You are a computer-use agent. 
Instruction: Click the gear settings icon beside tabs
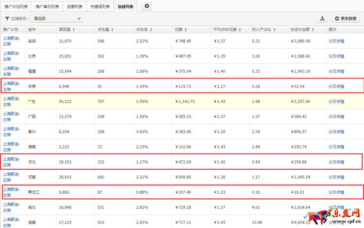click(x=147, y=6)
